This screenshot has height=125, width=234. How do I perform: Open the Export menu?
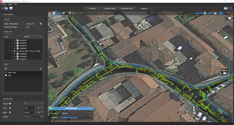[10, 4]
